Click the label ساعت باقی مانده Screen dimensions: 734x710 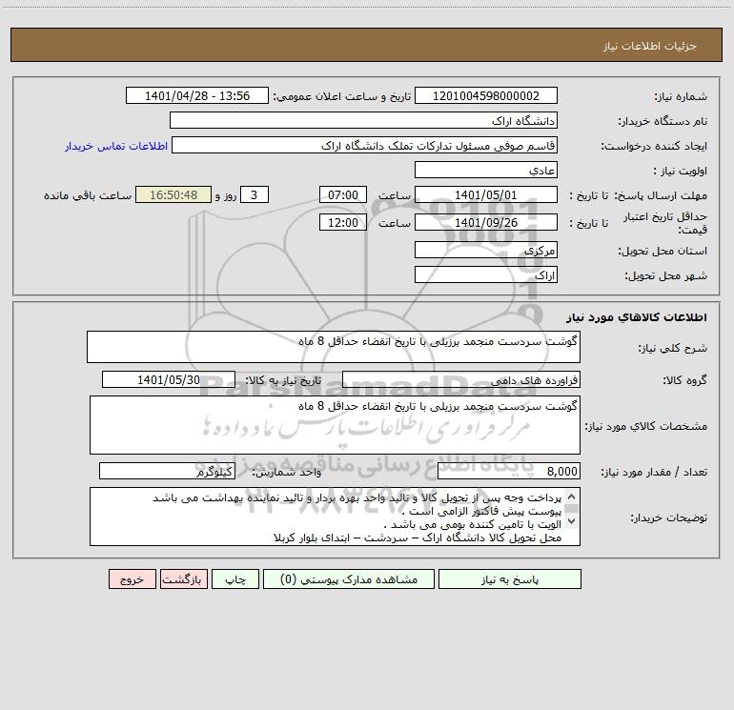(x=88, y=195)
